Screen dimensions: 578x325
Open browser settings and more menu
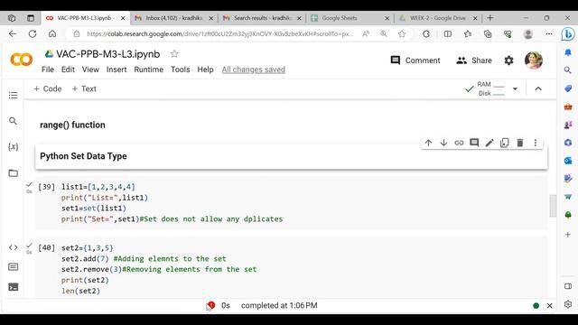549,34
